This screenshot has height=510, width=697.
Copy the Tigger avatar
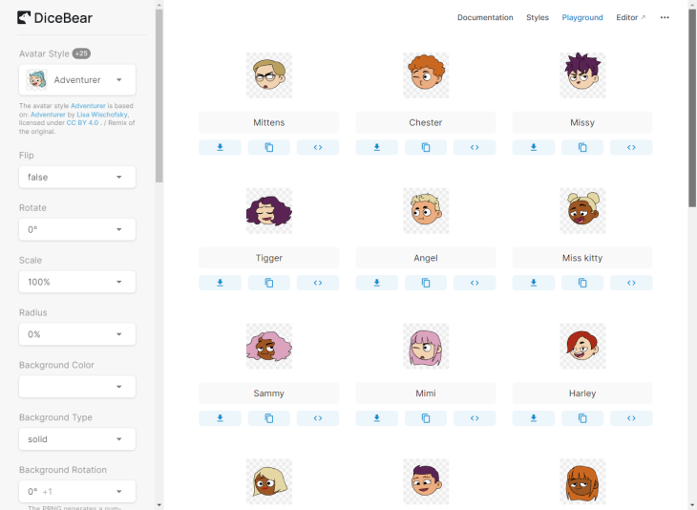pos(269,283)
